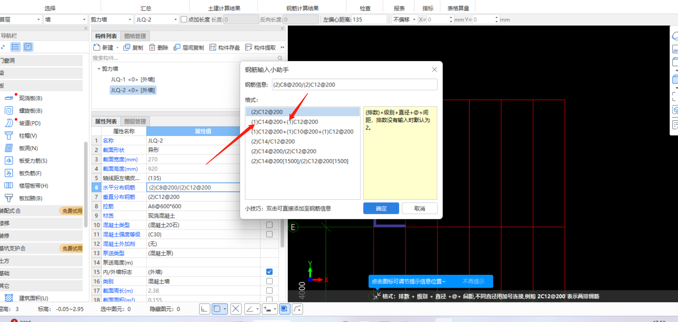The image size is (678, 322).
Task: Select 板受力筋(S) rebar icon
Action: 9,160
